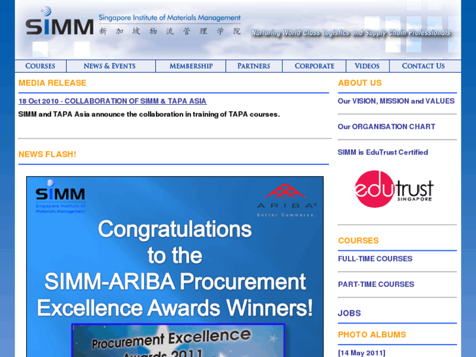Open the News & Events menu
The width and height of the screenshot is (476, 357).
click(110, 66)
